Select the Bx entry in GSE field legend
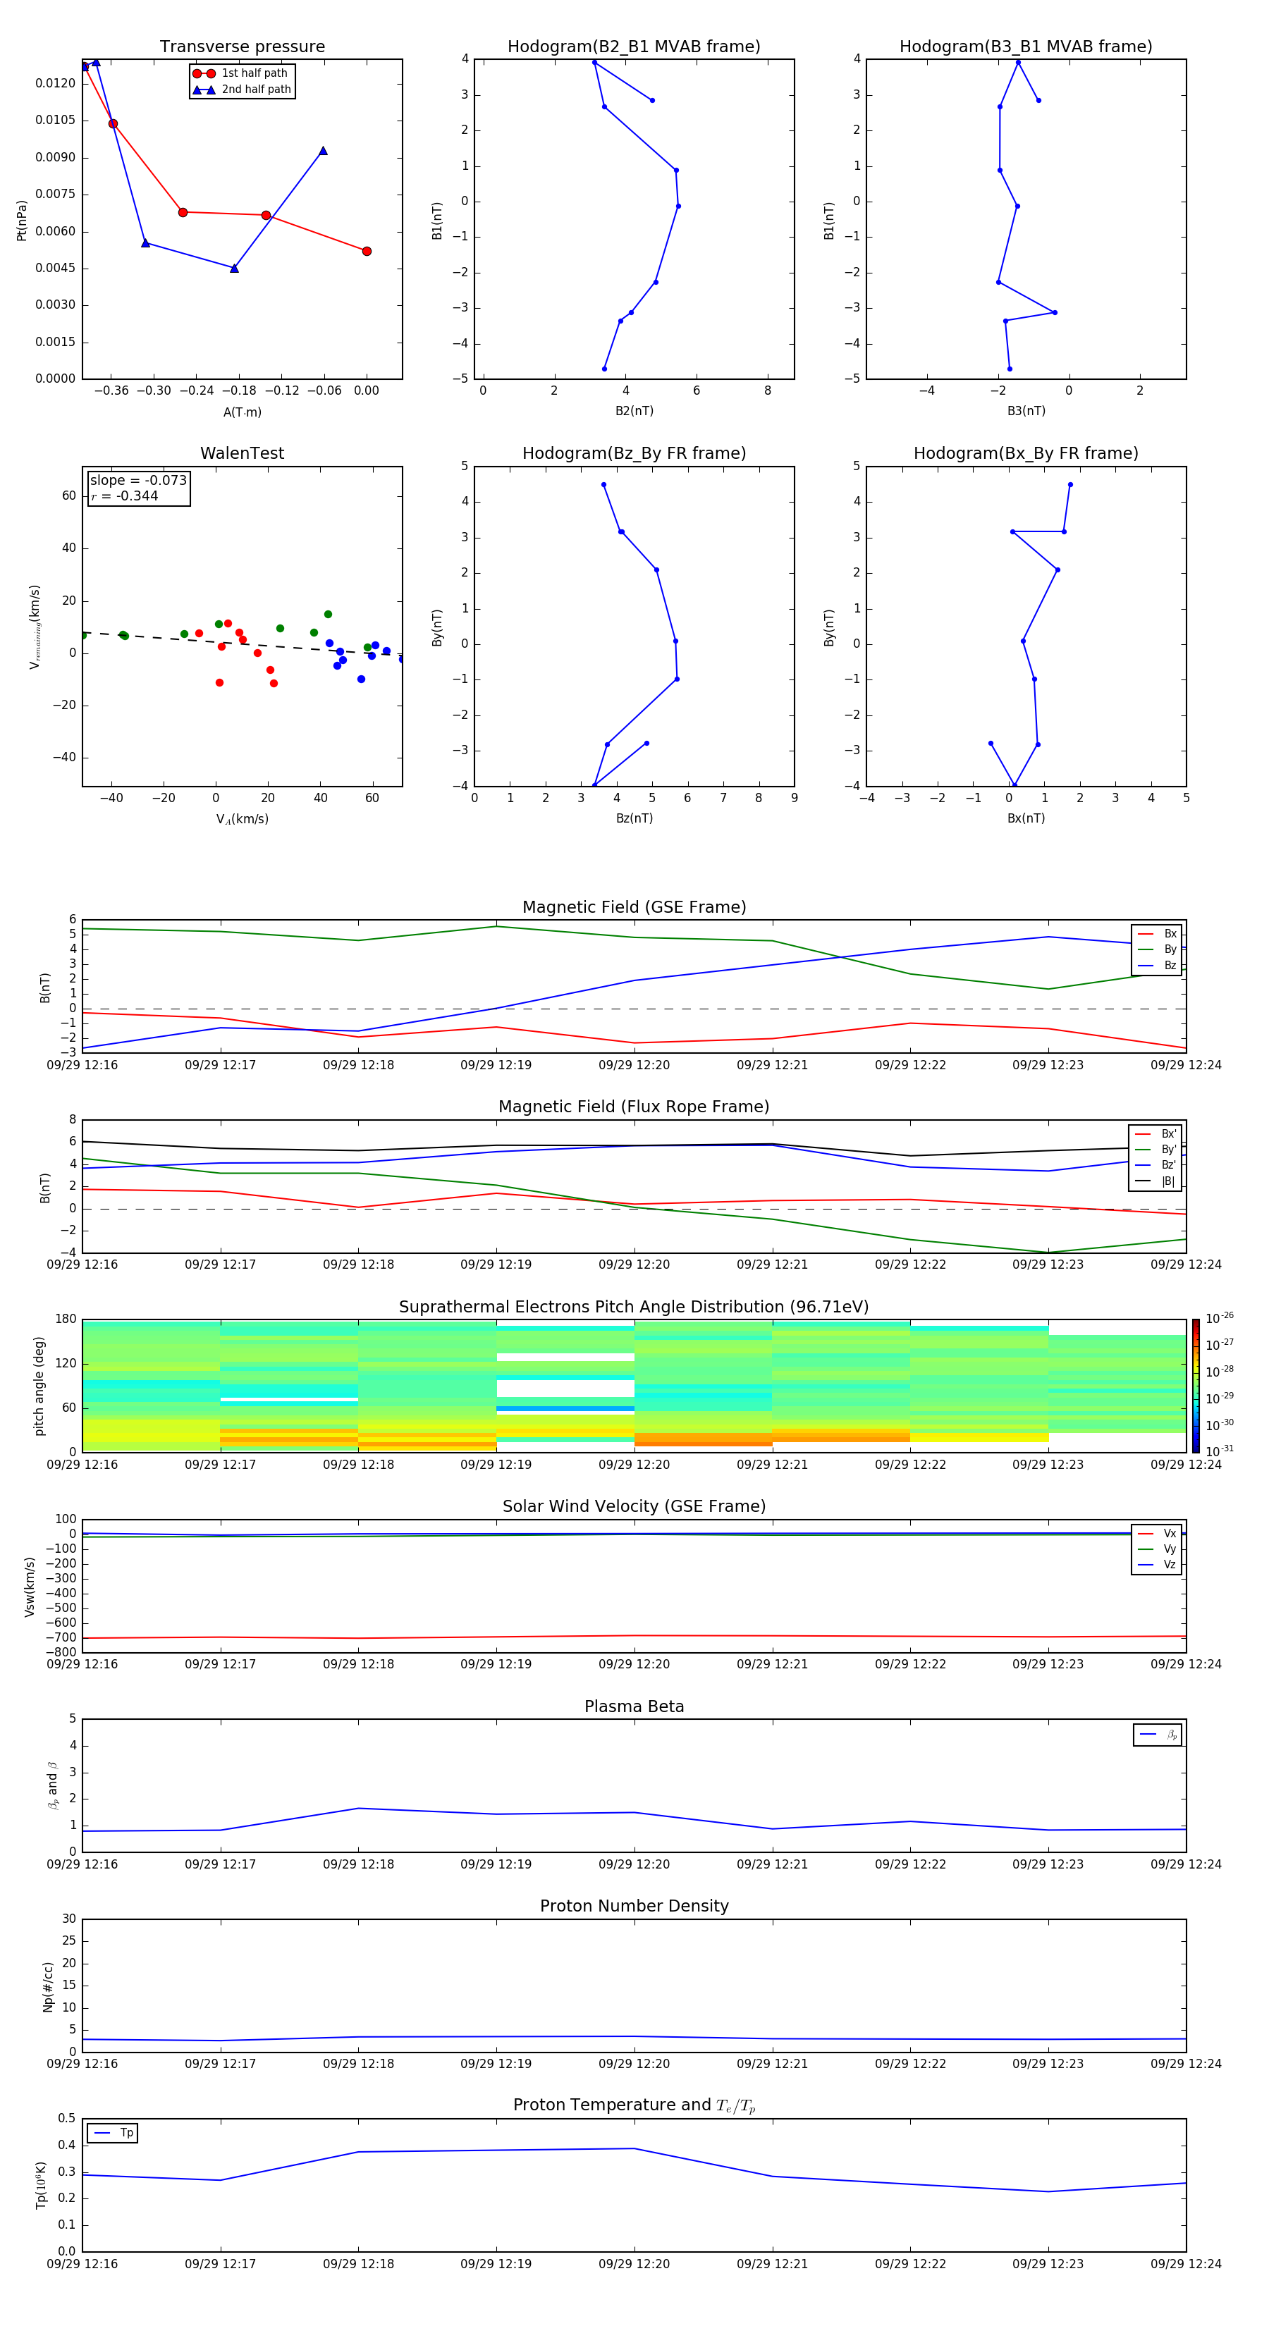 coord(1157,934)
